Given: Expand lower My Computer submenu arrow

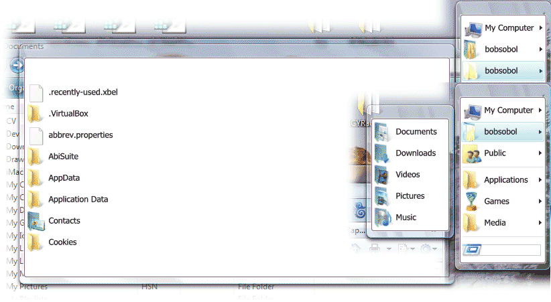Looking at the screenshot, I should coord(540,110).
